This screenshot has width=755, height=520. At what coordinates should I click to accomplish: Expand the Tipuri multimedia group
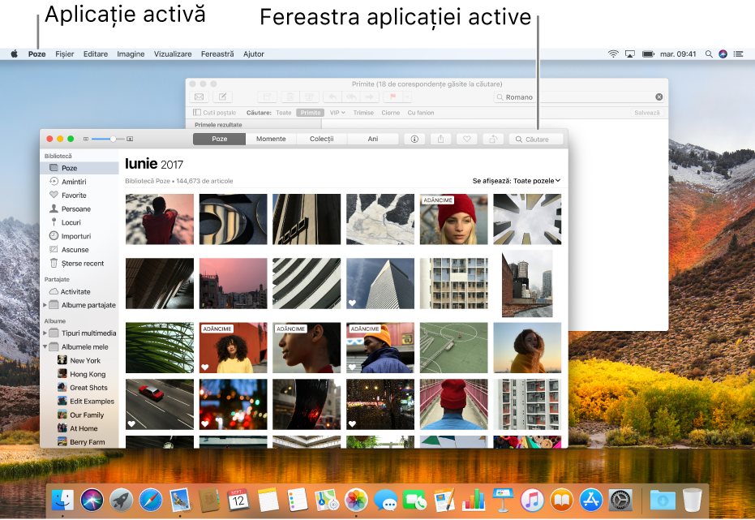pyautogui.click(x=45, y=333)
